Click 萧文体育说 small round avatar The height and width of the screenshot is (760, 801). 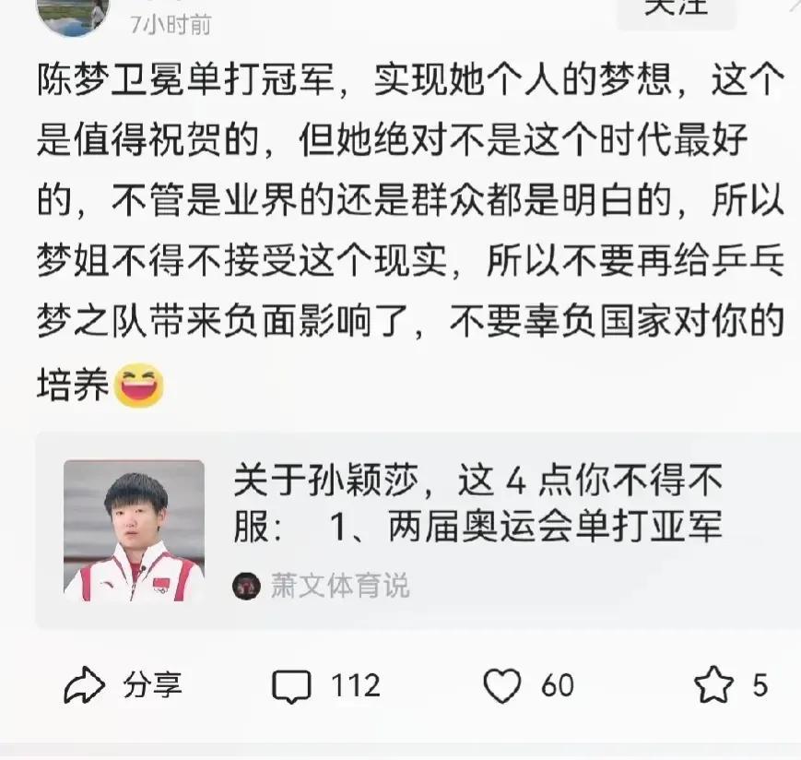[x=247, y=586]
